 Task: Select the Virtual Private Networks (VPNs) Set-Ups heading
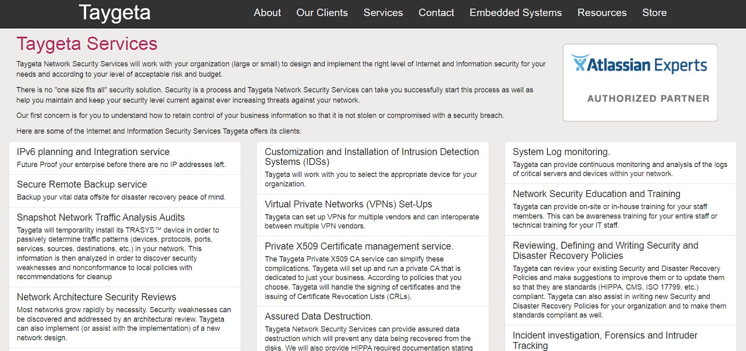[348, 204]
